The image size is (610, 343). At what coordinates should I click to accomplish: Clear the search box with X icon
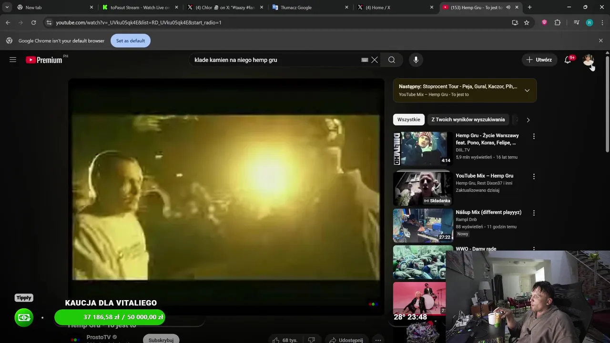pos(375,60)
